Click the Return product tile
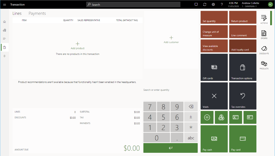This screenshot has width=275, height=156. 243,17
